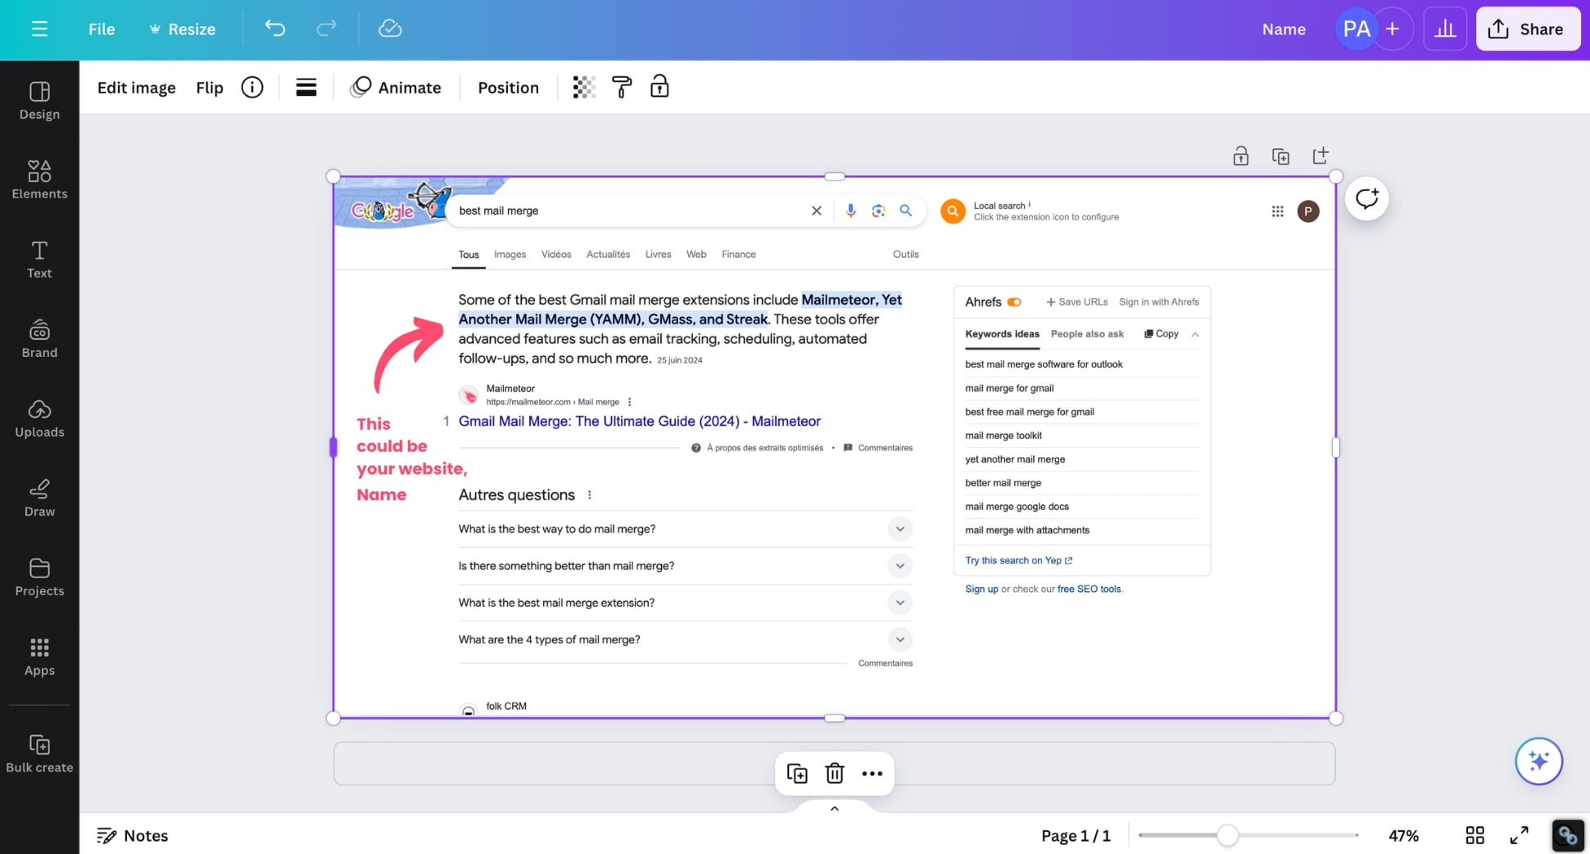The width and height of the screenshot is (1590, 854).
Task: Duplicate element in floating toolbar
Action: click(797, 773)
